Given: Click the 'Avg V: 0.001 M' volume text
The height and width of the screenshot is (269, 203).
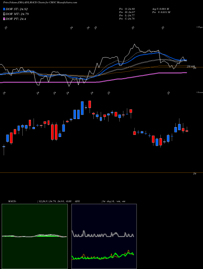Looking at the screenshot, I should click(x=161, y=9).
